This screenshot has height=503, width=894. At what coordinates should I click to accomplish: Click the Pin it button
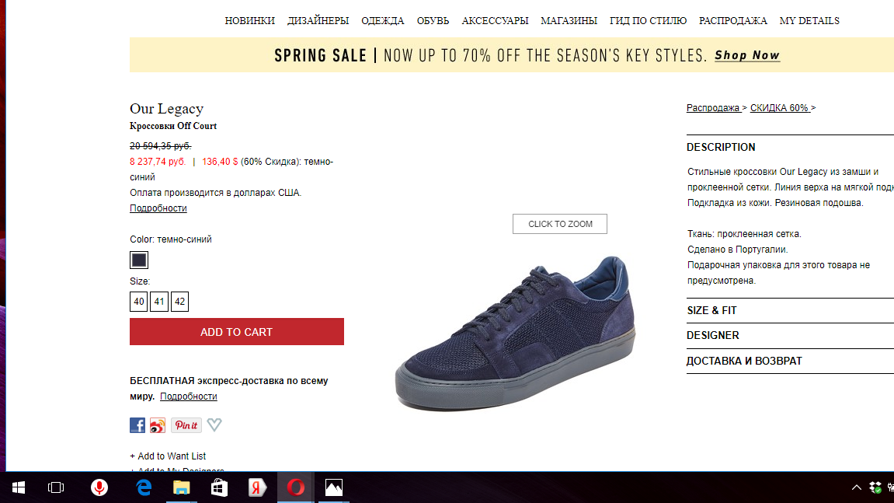pos(186,425)
